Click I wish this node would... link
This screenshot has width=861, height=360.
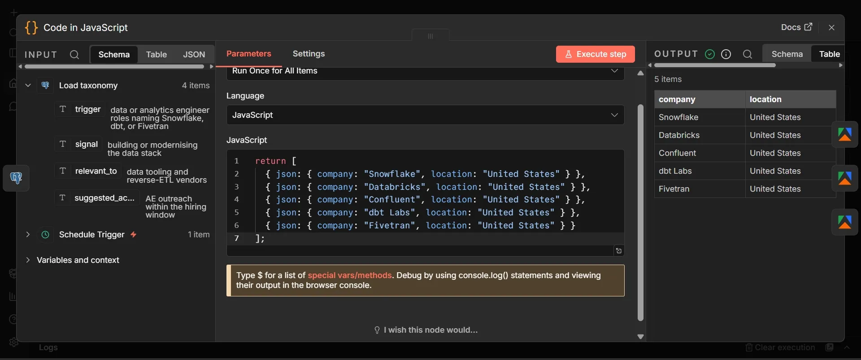point(426,330)
